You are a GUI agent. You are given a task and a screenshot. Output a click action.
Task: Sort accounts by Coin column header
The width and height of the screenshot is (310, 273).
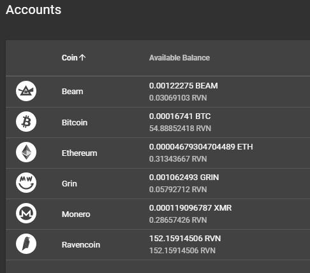pos(70,58)
